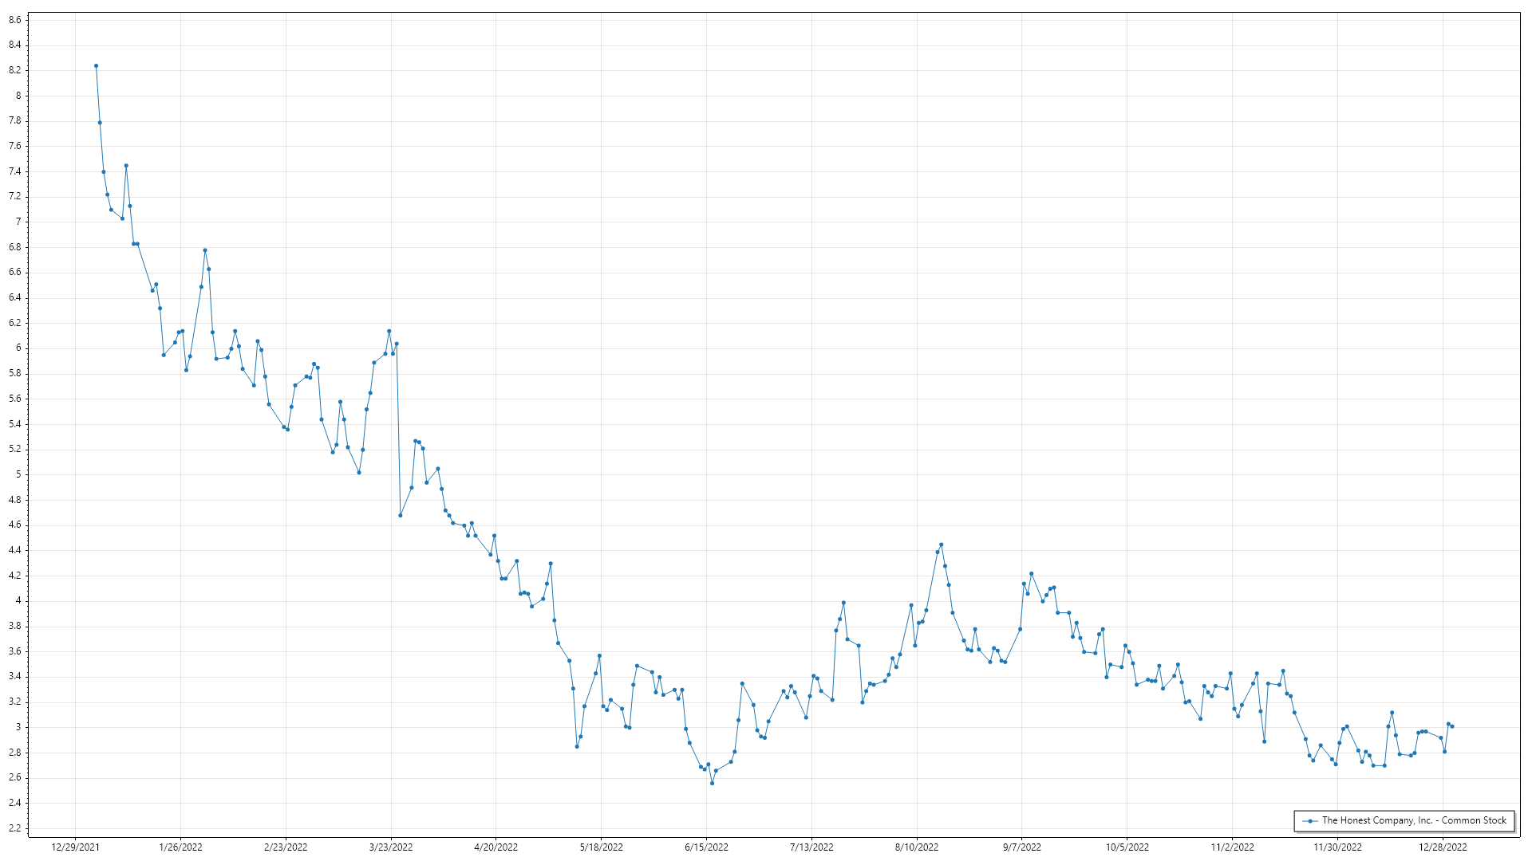1532x861 pixels.
Task: Click the 12/29/2021 x-axis date label
Action: click(76, 847)
